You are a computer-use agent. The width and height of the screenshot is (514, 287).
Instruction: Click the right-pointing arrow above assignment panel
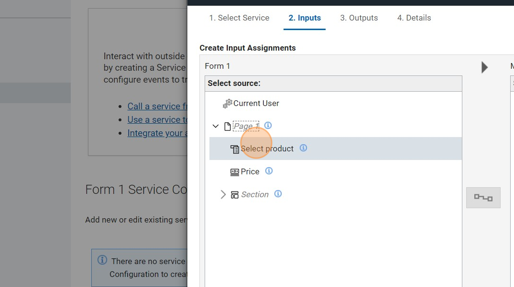484,67
